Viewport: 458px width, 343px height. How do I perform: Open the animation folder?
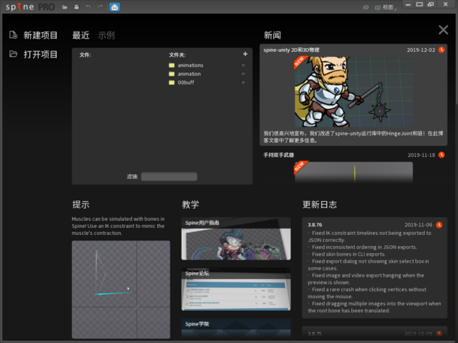coord(190,74)
